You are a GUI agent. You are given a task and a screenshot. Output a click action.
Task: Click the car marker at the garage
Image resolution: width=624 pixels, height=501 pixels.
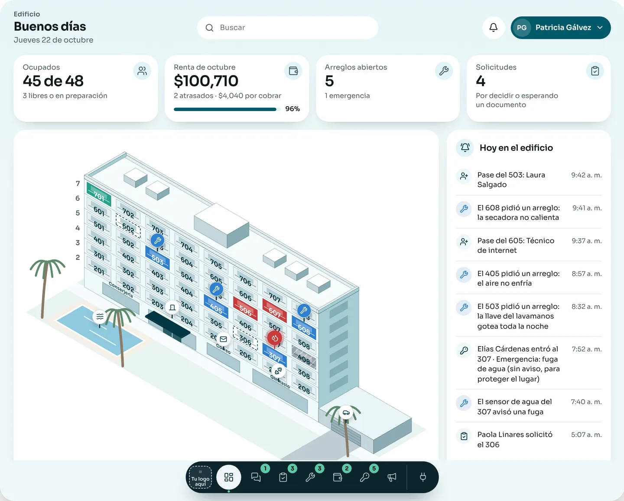click(346, 413)
